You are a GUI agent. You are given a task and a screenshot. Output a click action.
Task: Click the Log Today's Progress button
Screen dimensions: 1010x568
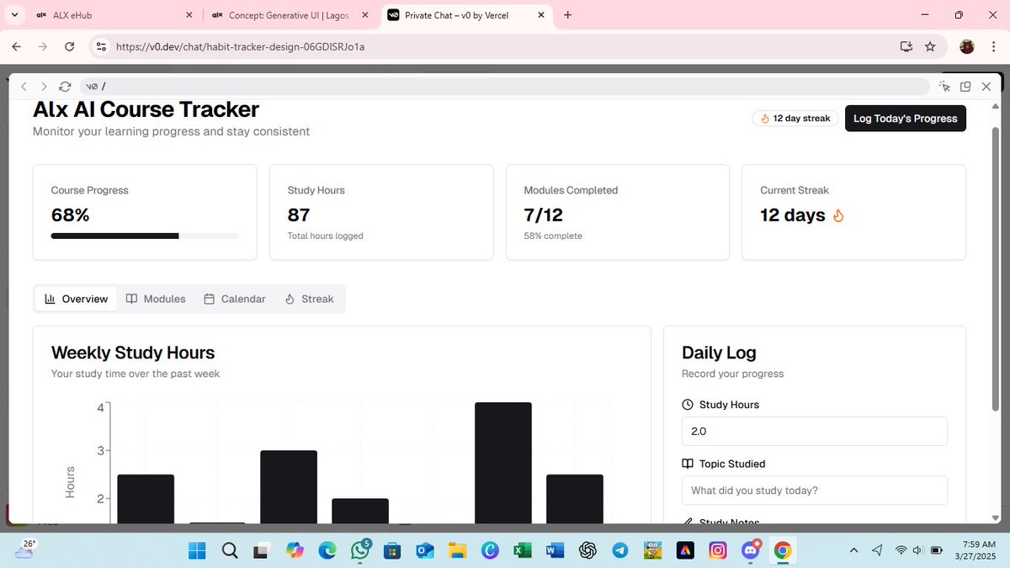(905, 118)
